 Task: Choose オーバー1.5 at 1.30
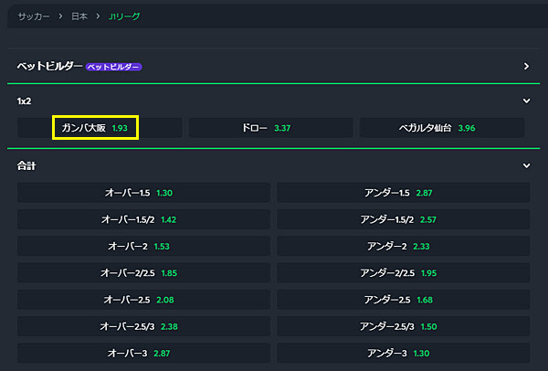pos(143,194)
